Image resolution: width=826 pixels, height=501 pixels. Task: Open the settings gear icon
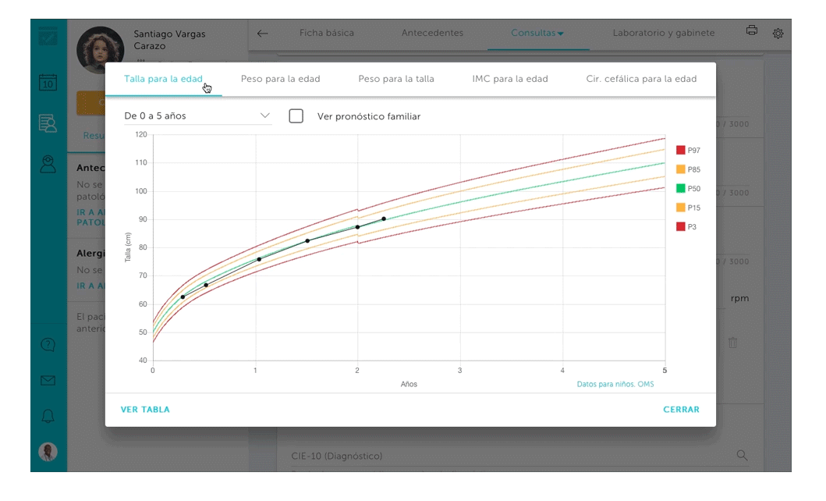click(778, 34)
